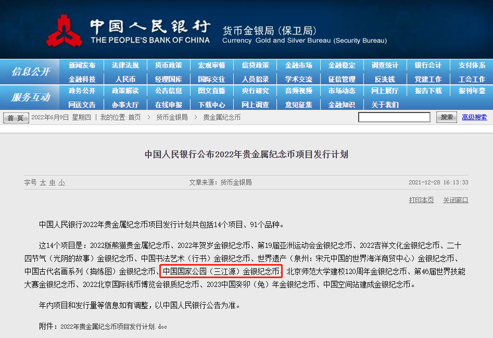Click the 搜索 search button

click(x=447, y=117)
